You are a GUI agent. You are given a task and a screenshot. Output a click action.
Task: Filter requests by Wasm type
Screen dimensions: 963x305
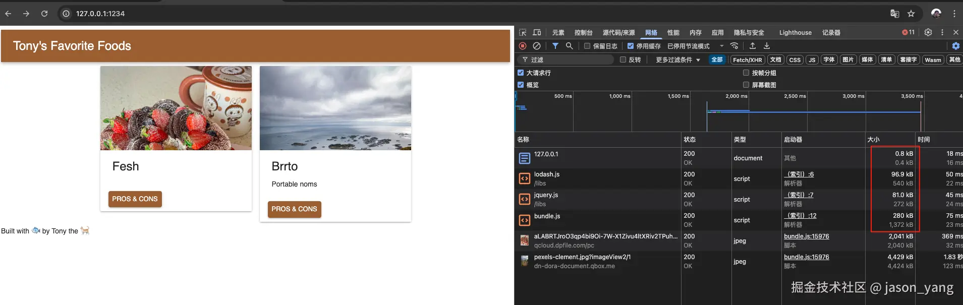(x=933, y=59)
